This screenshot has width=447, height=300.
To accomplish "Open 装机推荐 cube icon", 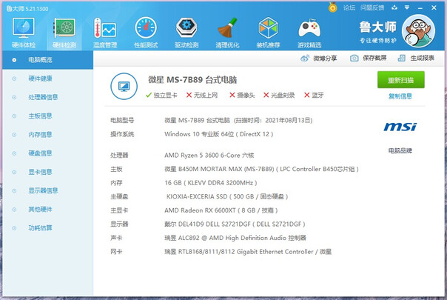I will 268,31.
